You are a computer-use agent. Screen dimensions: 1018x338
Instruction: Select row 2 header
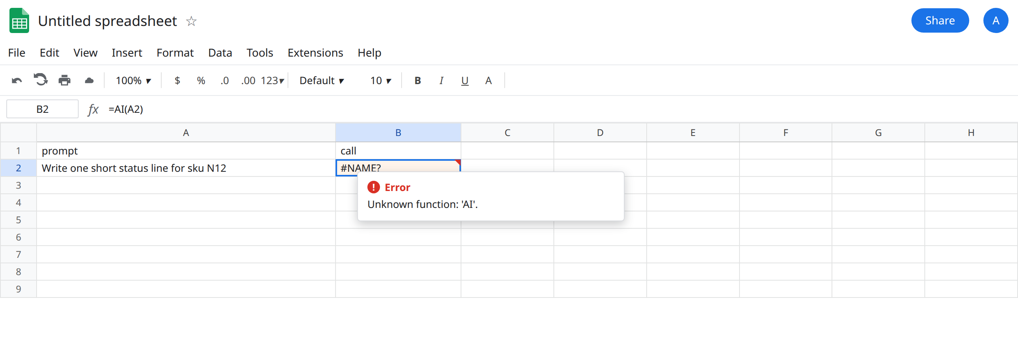click(18, 168)
